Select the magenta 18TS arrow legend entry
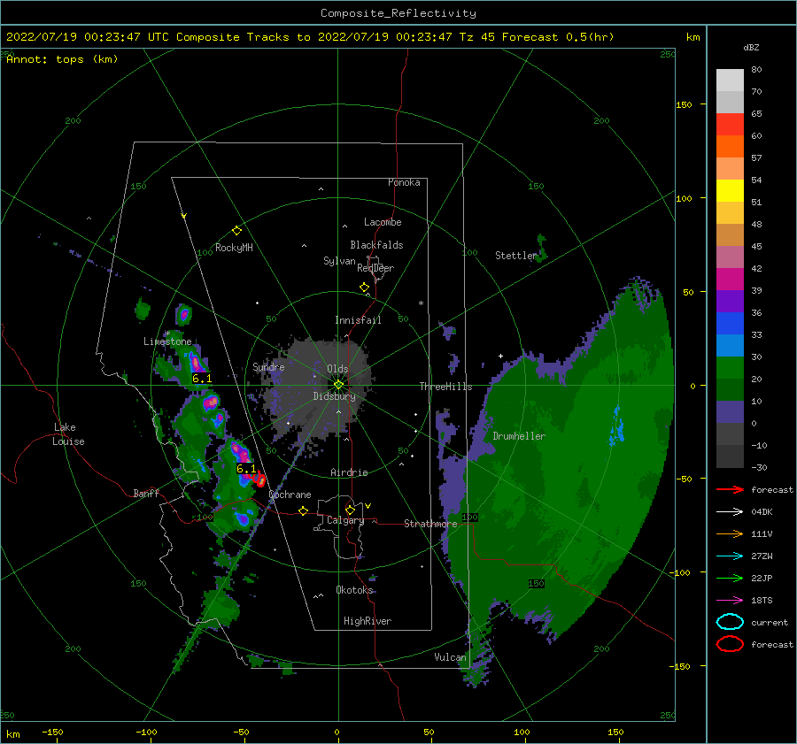Viewport: 797px width, 744px height. (730, 601)
